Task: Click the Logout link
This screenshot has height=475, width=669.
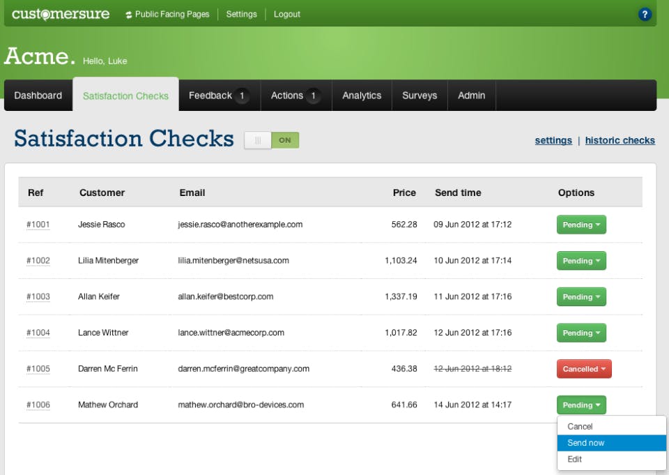Action: pos(286,14)
